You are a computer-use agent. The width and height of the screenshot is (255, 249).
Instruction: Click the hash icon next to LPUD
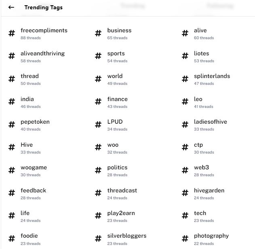(x=98, y=124)
